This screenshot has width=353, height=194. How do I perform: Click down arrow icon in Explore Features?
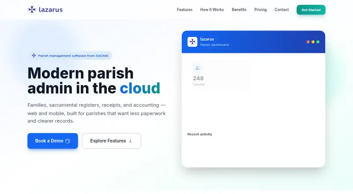(x=130, y=141)
